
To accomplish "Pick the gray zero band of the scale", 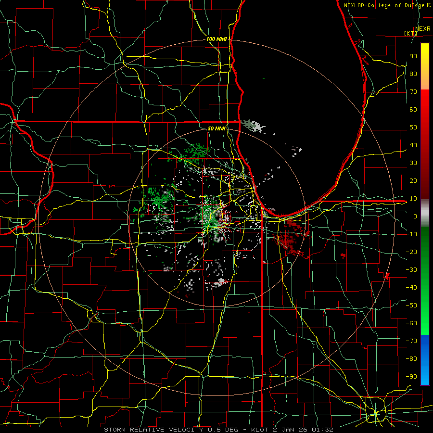I will pyautogui.click(x=425, y=213).
